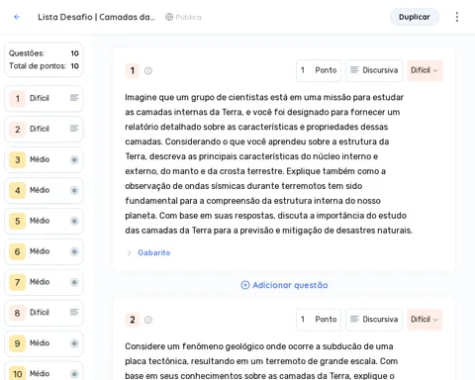This screenshot has width=475, height=380.
Task: Click the multiple-choice icon in sidebar item 4
Action: pos(74,190)
